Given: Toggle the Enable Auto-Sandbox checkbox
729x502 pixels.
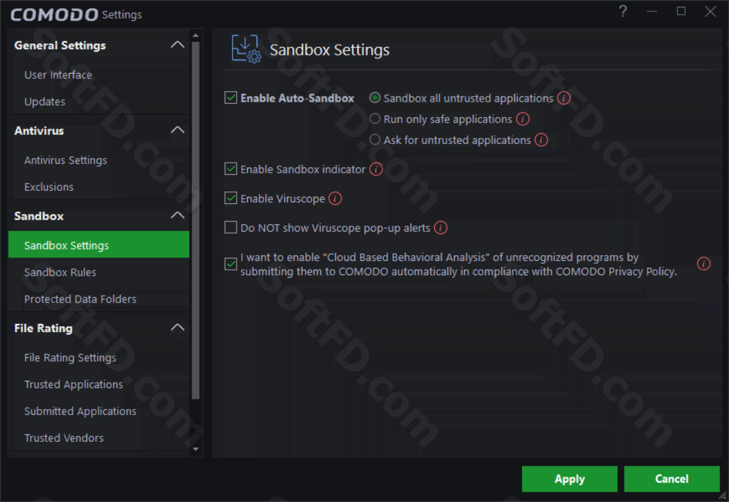Looking at the screenshot, I should point(231,98).
